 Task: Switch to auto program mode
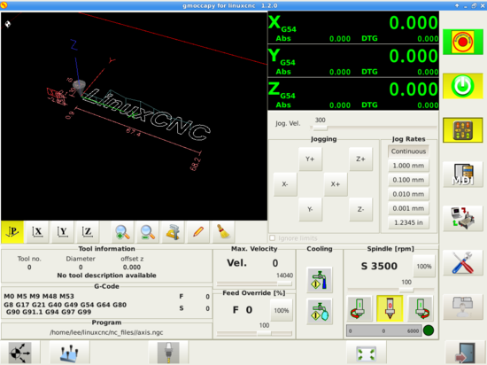click(x=462, y=218)
